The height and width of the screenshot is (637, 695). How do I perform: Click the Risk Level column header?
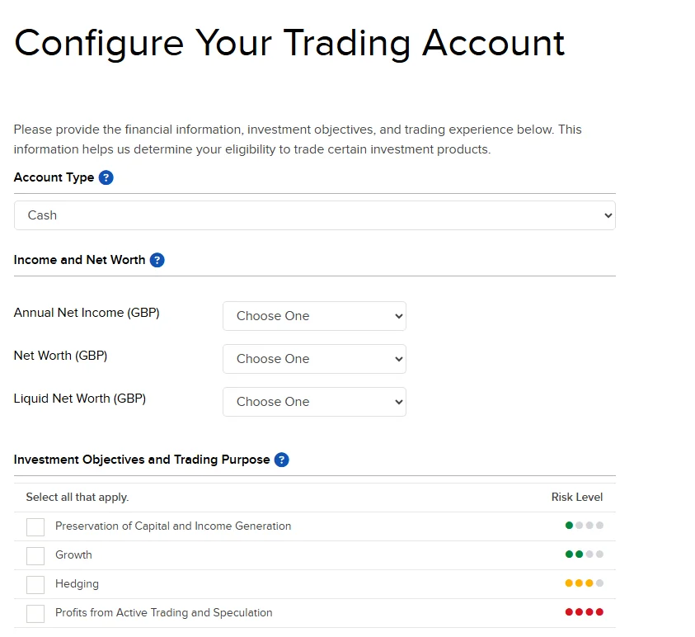[577, 497]
